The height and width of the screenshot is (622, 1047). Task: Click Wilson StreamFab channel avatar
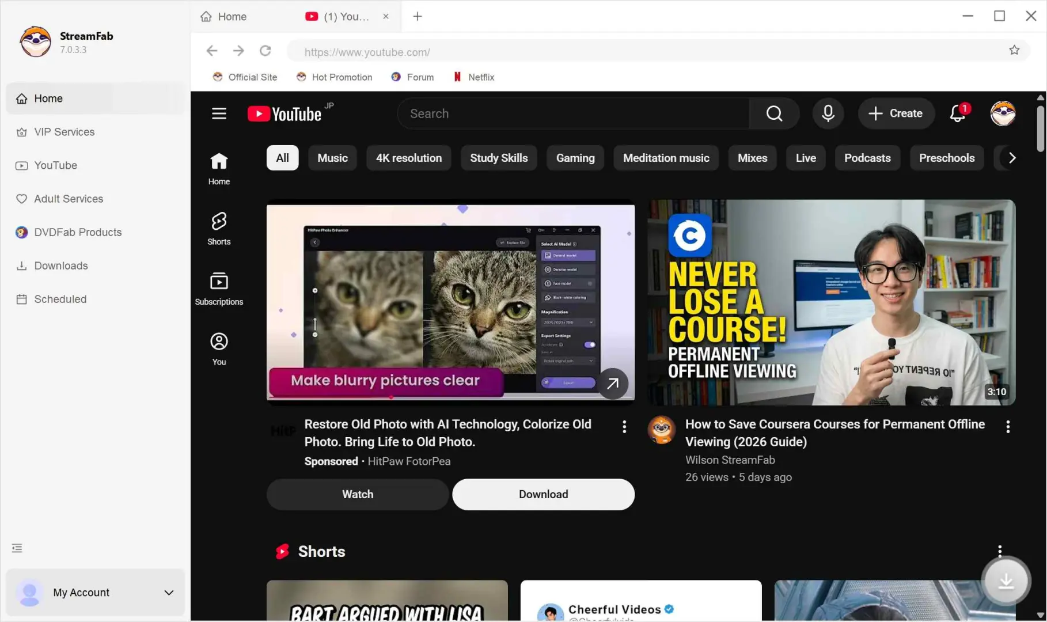661,430
